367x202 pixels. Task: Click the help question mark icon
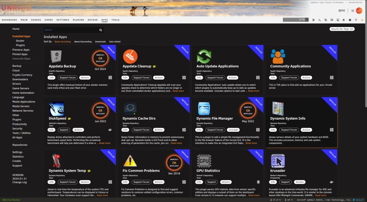click(x=350, y=20)
